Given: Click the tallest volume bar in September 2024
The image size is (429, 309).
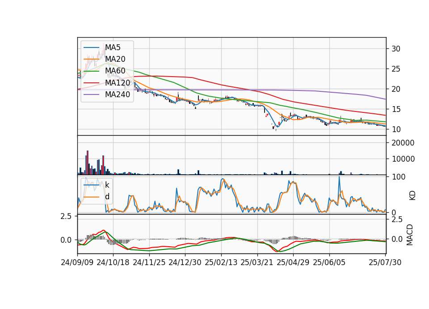Looking at the screenshot, I should click(88, 163).
